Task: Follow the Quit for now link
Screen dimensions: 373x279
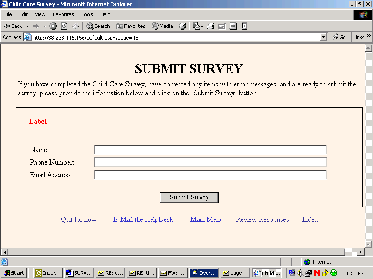Action: click(x=78, y=219)
